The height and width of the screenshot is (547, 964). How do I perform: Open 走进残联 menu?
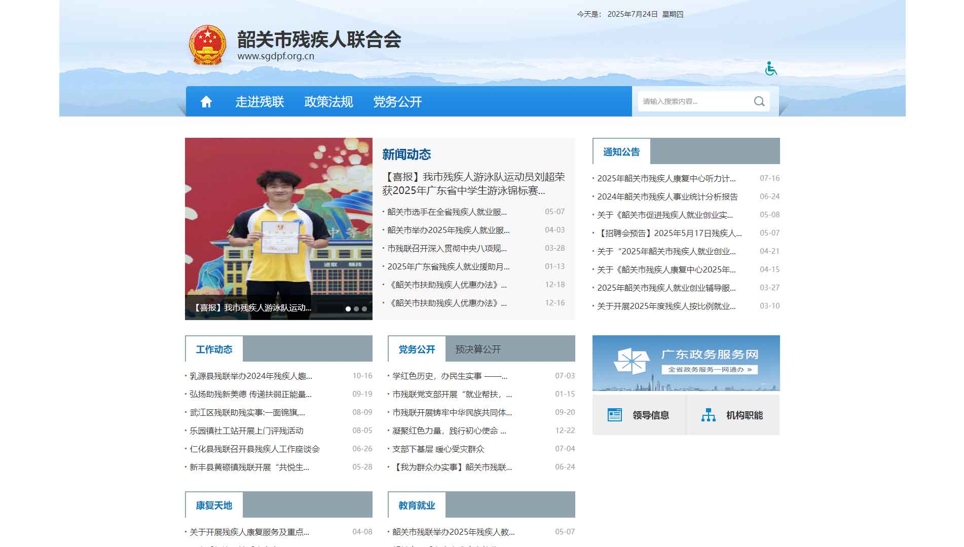coord(259,102)
